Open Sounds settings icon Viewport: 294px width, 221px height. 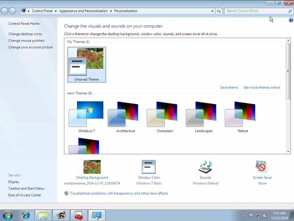[x=205, y=167]
